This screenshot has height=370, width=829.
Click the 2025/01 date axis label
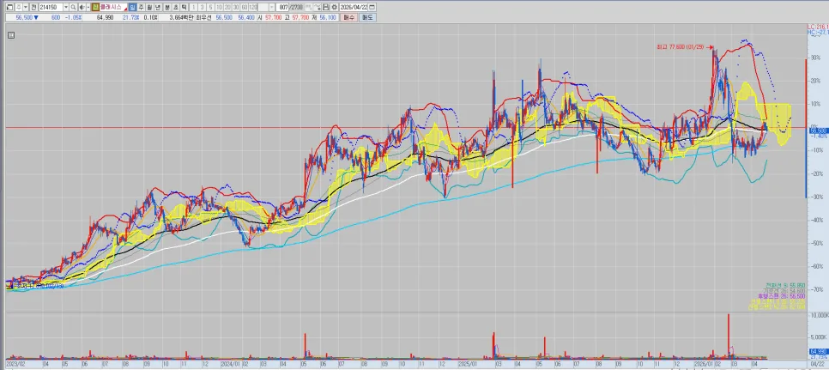pos(467,364)
